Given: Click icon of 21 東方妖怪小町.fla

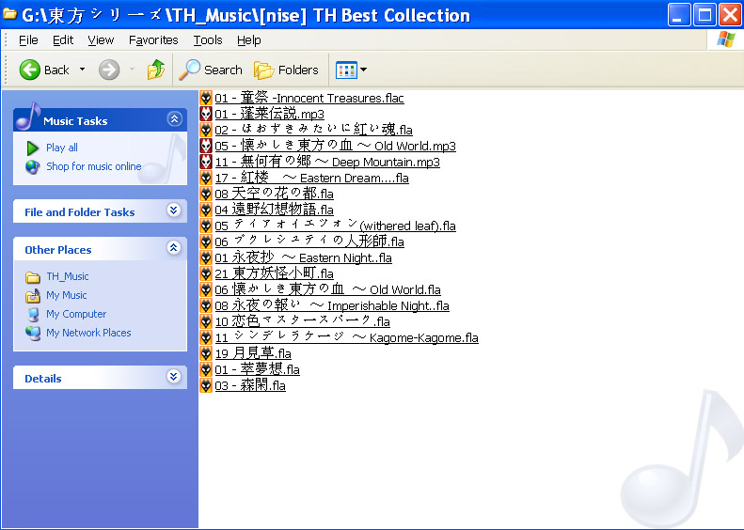Looking at the screenshot, I should tap(205, 273).
